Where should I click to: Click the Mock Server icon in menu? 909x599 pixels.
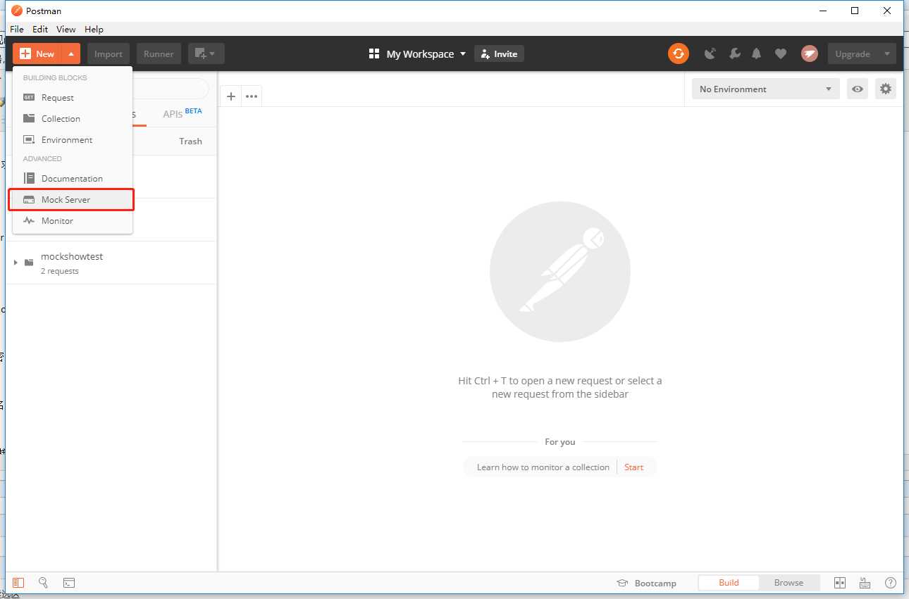[x=29, y=199]
